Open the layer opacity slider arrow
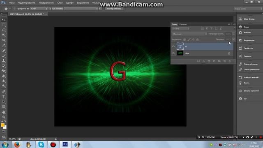The image size is (263, 148). pyautogui.click(x=234, y=34)
